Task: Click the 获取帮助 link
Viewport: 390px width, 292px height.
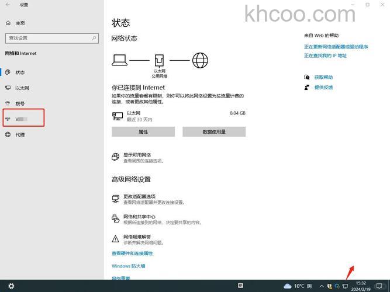Action: pyautogui.click(x=323, y=77)
